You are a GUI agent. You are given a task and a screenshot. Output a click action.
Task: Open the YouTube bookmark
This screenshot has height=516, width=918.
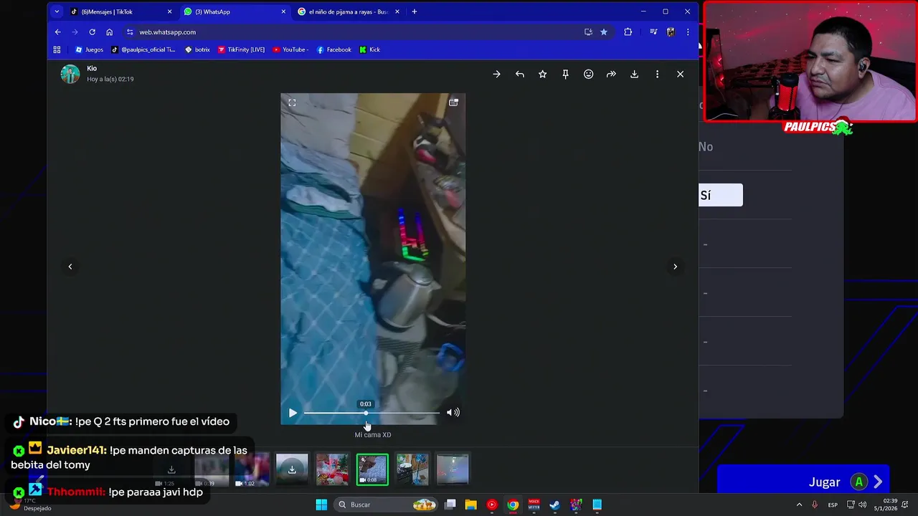[x=290, y=49]
